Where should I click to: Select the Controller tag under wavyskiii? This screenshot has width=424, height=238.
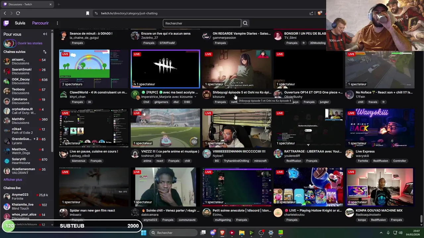(399, 161)
